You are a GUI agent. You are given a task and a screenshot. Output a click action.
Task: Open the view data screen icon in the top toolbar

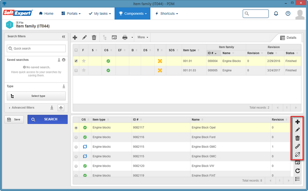point(114,38)
